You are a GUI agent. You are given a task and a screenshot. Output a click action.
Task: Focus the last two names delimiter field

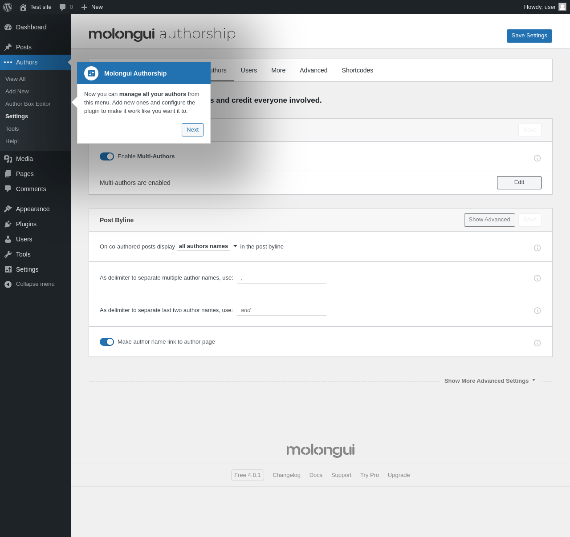(x=282, y=310)
